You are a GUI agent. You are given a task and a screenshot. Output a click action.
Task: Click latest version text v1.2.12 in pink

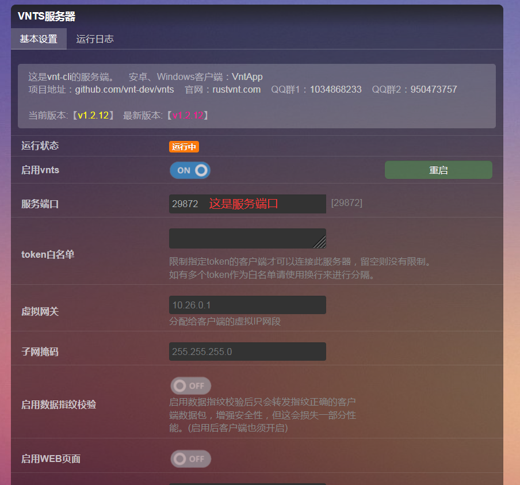pyautogui.click(x=188, y=116)
